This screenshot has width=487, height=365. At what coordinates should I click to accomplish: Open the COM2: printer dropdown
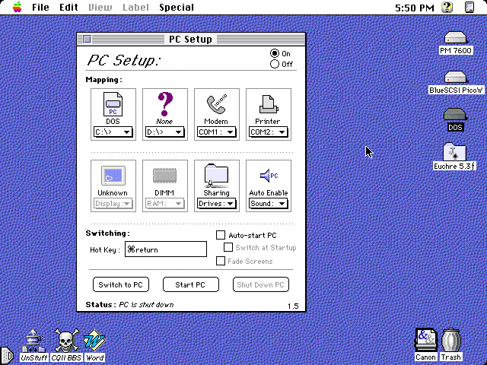269,132
